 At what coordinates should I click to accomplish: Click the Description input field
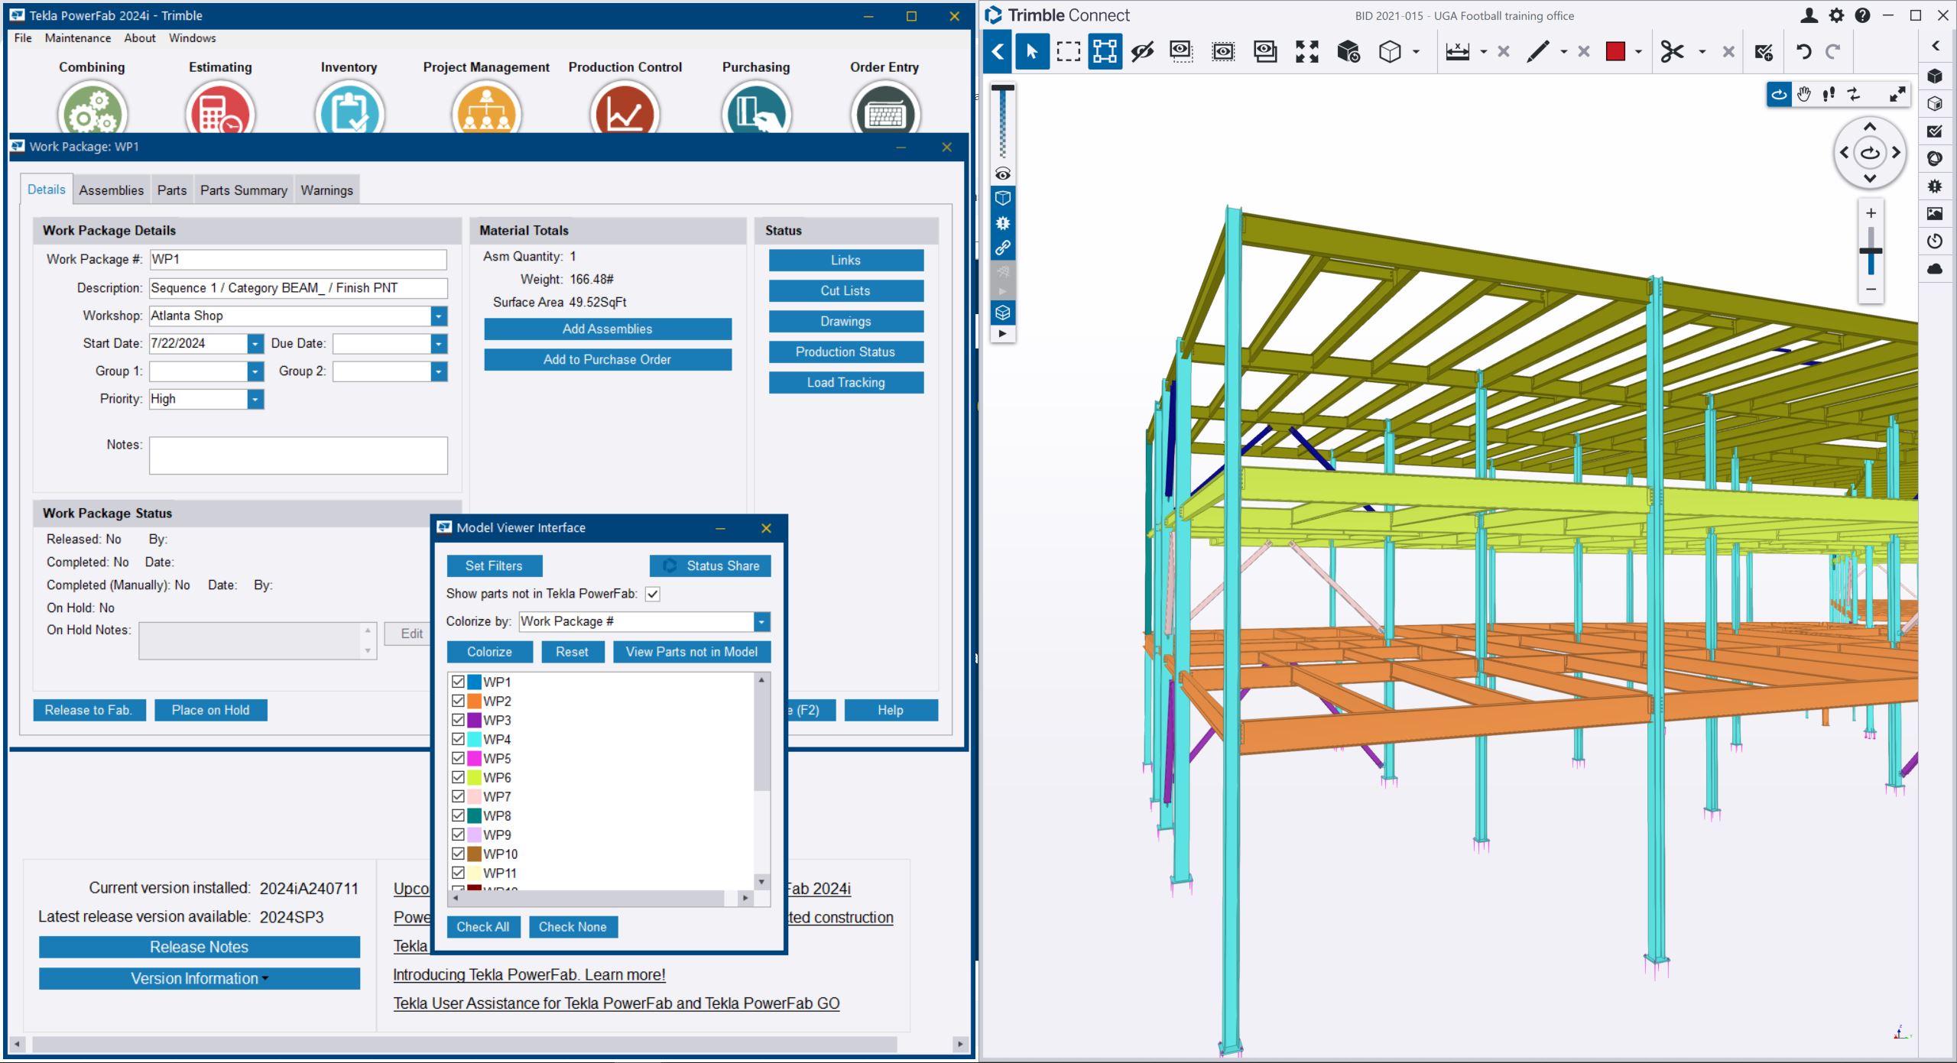[298, 288]
